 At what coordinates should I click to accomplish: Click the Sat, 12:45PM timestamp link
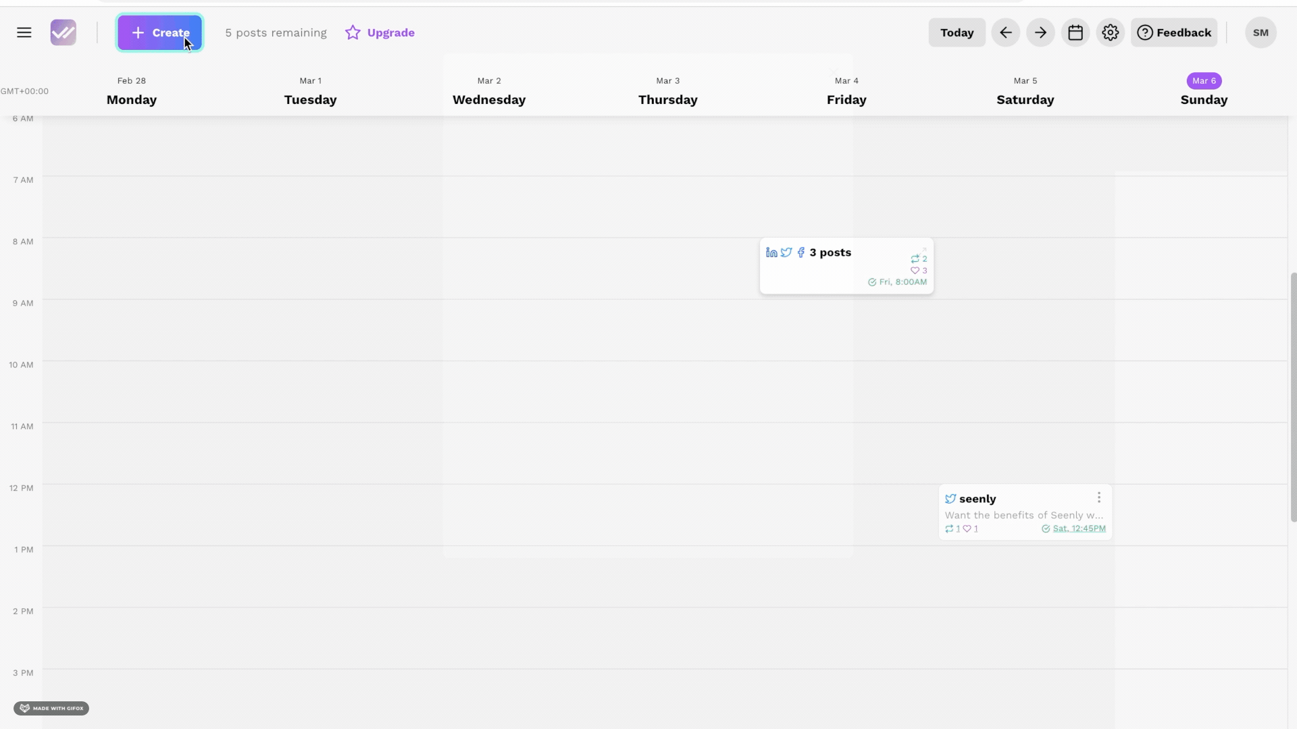pos(1079,529)
